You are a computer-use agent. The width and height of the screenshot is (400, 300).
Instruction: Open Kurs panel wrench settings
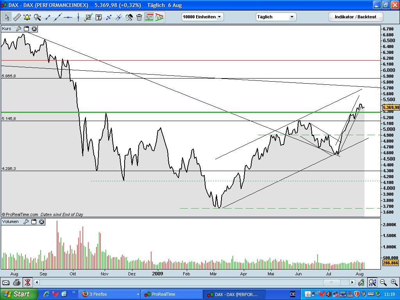[19, 29]
